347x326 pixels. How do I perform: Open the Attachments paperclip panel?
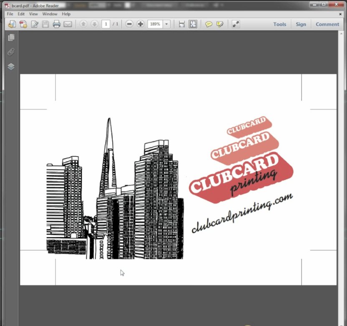(x=11, y=52)
